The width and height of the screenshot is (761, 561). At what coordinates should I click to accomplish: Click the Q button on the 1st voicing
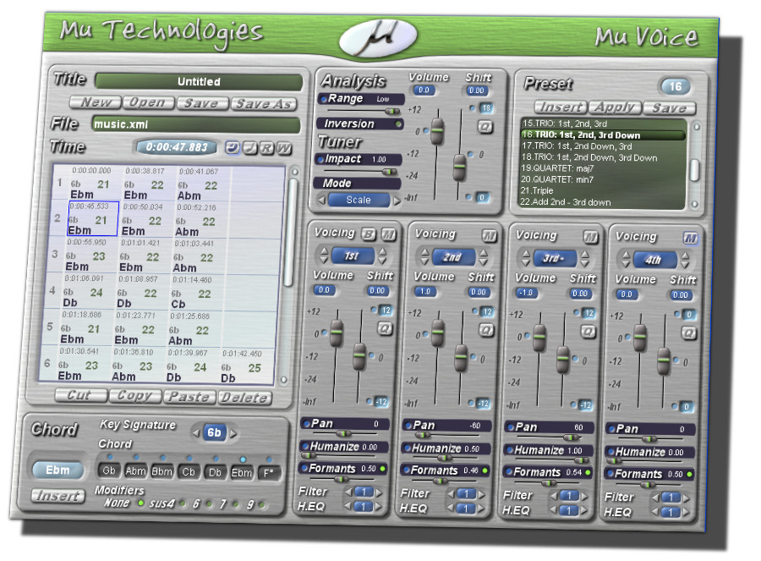click(385, 329)
